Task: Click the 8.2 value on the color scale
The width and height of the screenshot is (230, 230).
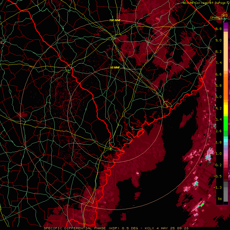Action: tap(218, 51)
